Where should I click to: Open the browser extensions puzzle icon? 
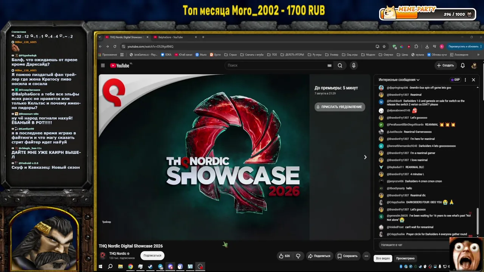[x=416, y=46]
